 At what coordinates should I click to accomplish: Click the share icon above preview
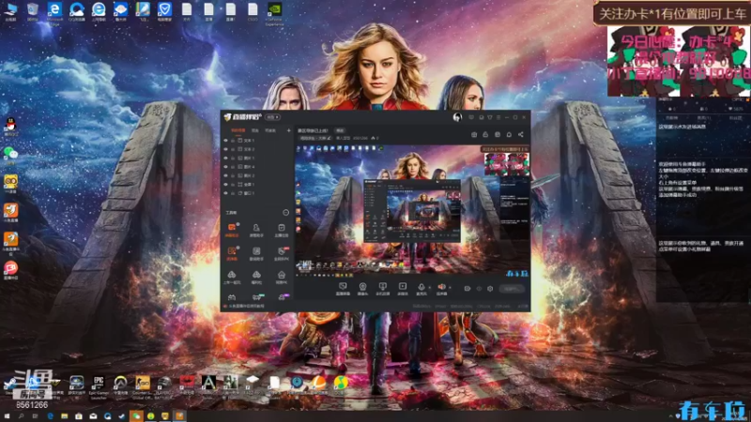[x=521, y=134]
